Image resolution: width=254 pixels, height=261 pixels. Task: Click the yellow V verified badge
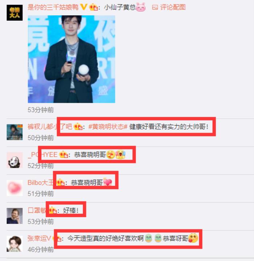pyautogui.click(x=83, y=7)
